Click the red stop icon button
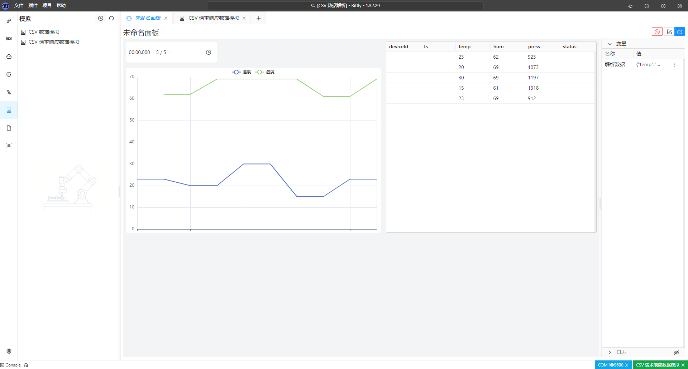 (x=657, y=32)
